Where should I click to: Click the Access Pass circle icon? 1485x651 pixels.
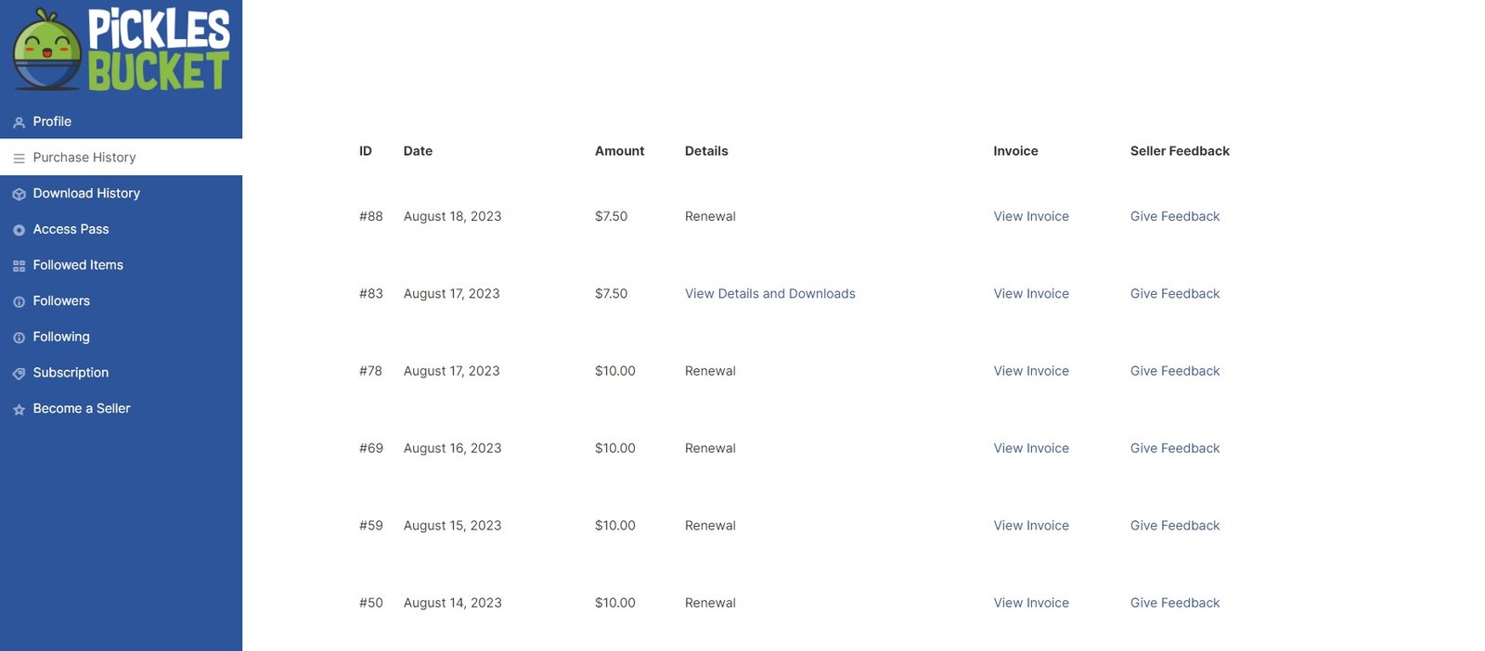19,230
